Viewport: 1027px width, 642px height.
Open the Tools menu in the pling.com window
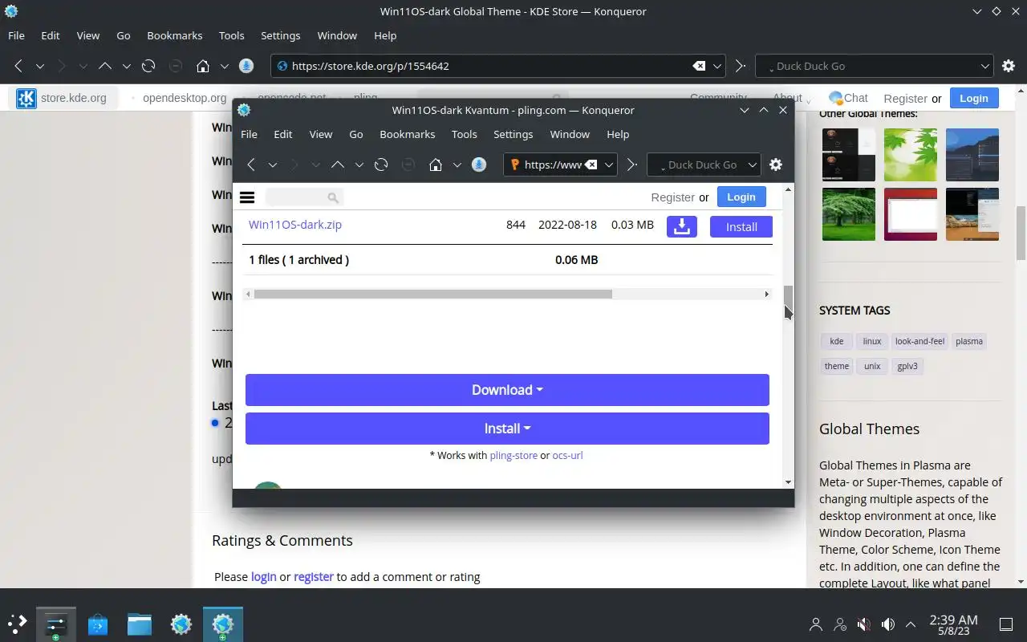(465, 134)
